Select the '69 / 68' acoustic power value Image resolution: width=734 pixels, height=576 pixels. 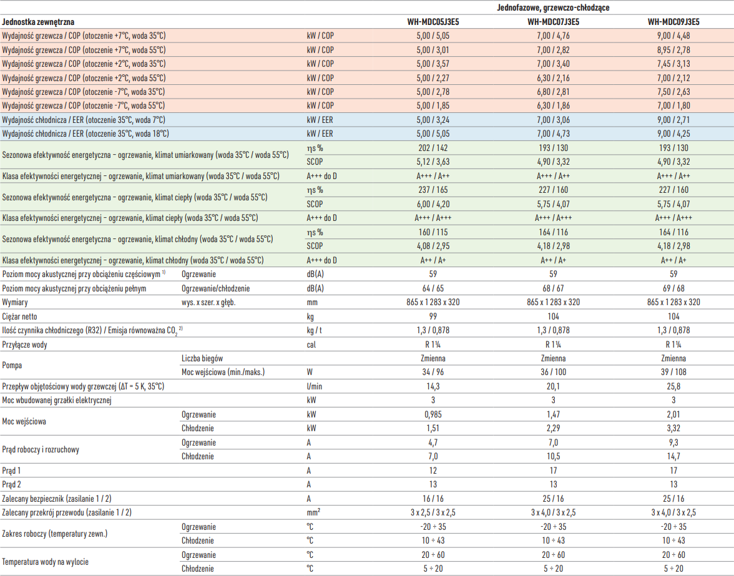coord(673,288)
